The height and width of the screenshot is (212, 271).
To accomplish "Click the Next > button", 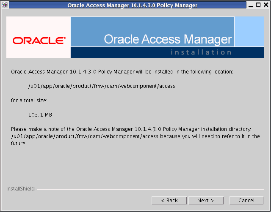I will click(x=206, y=201).
